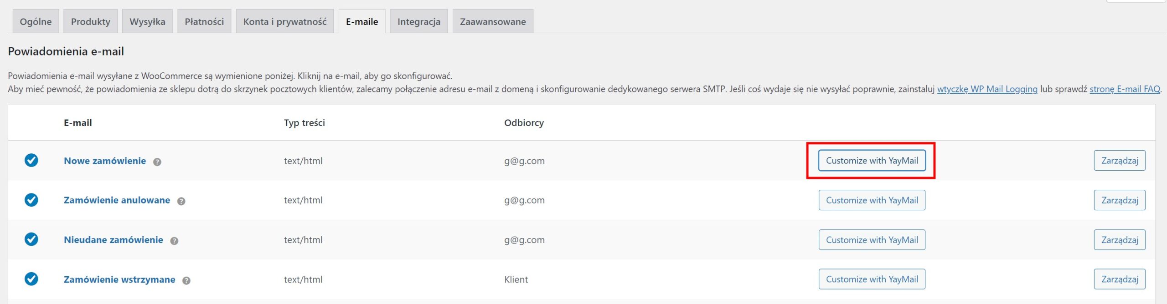The width and height of the screenshot is (1167, 304).
Task: Go to the Wysyłka tab
Action: 147,21
